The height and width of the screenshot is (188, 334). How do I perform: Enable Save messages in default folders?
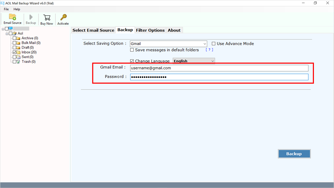[x=132, y=50]
